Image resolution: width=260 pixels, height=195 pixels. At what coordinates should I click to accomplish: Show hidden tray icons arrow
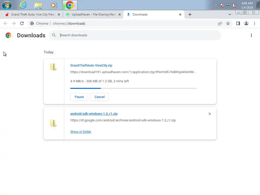(216, 5)
